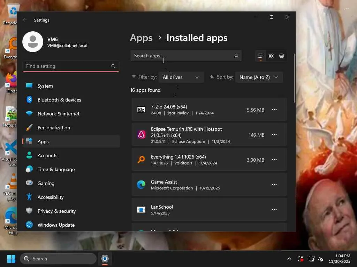
Task: Switch to list view layout
Action: (261, 56)
